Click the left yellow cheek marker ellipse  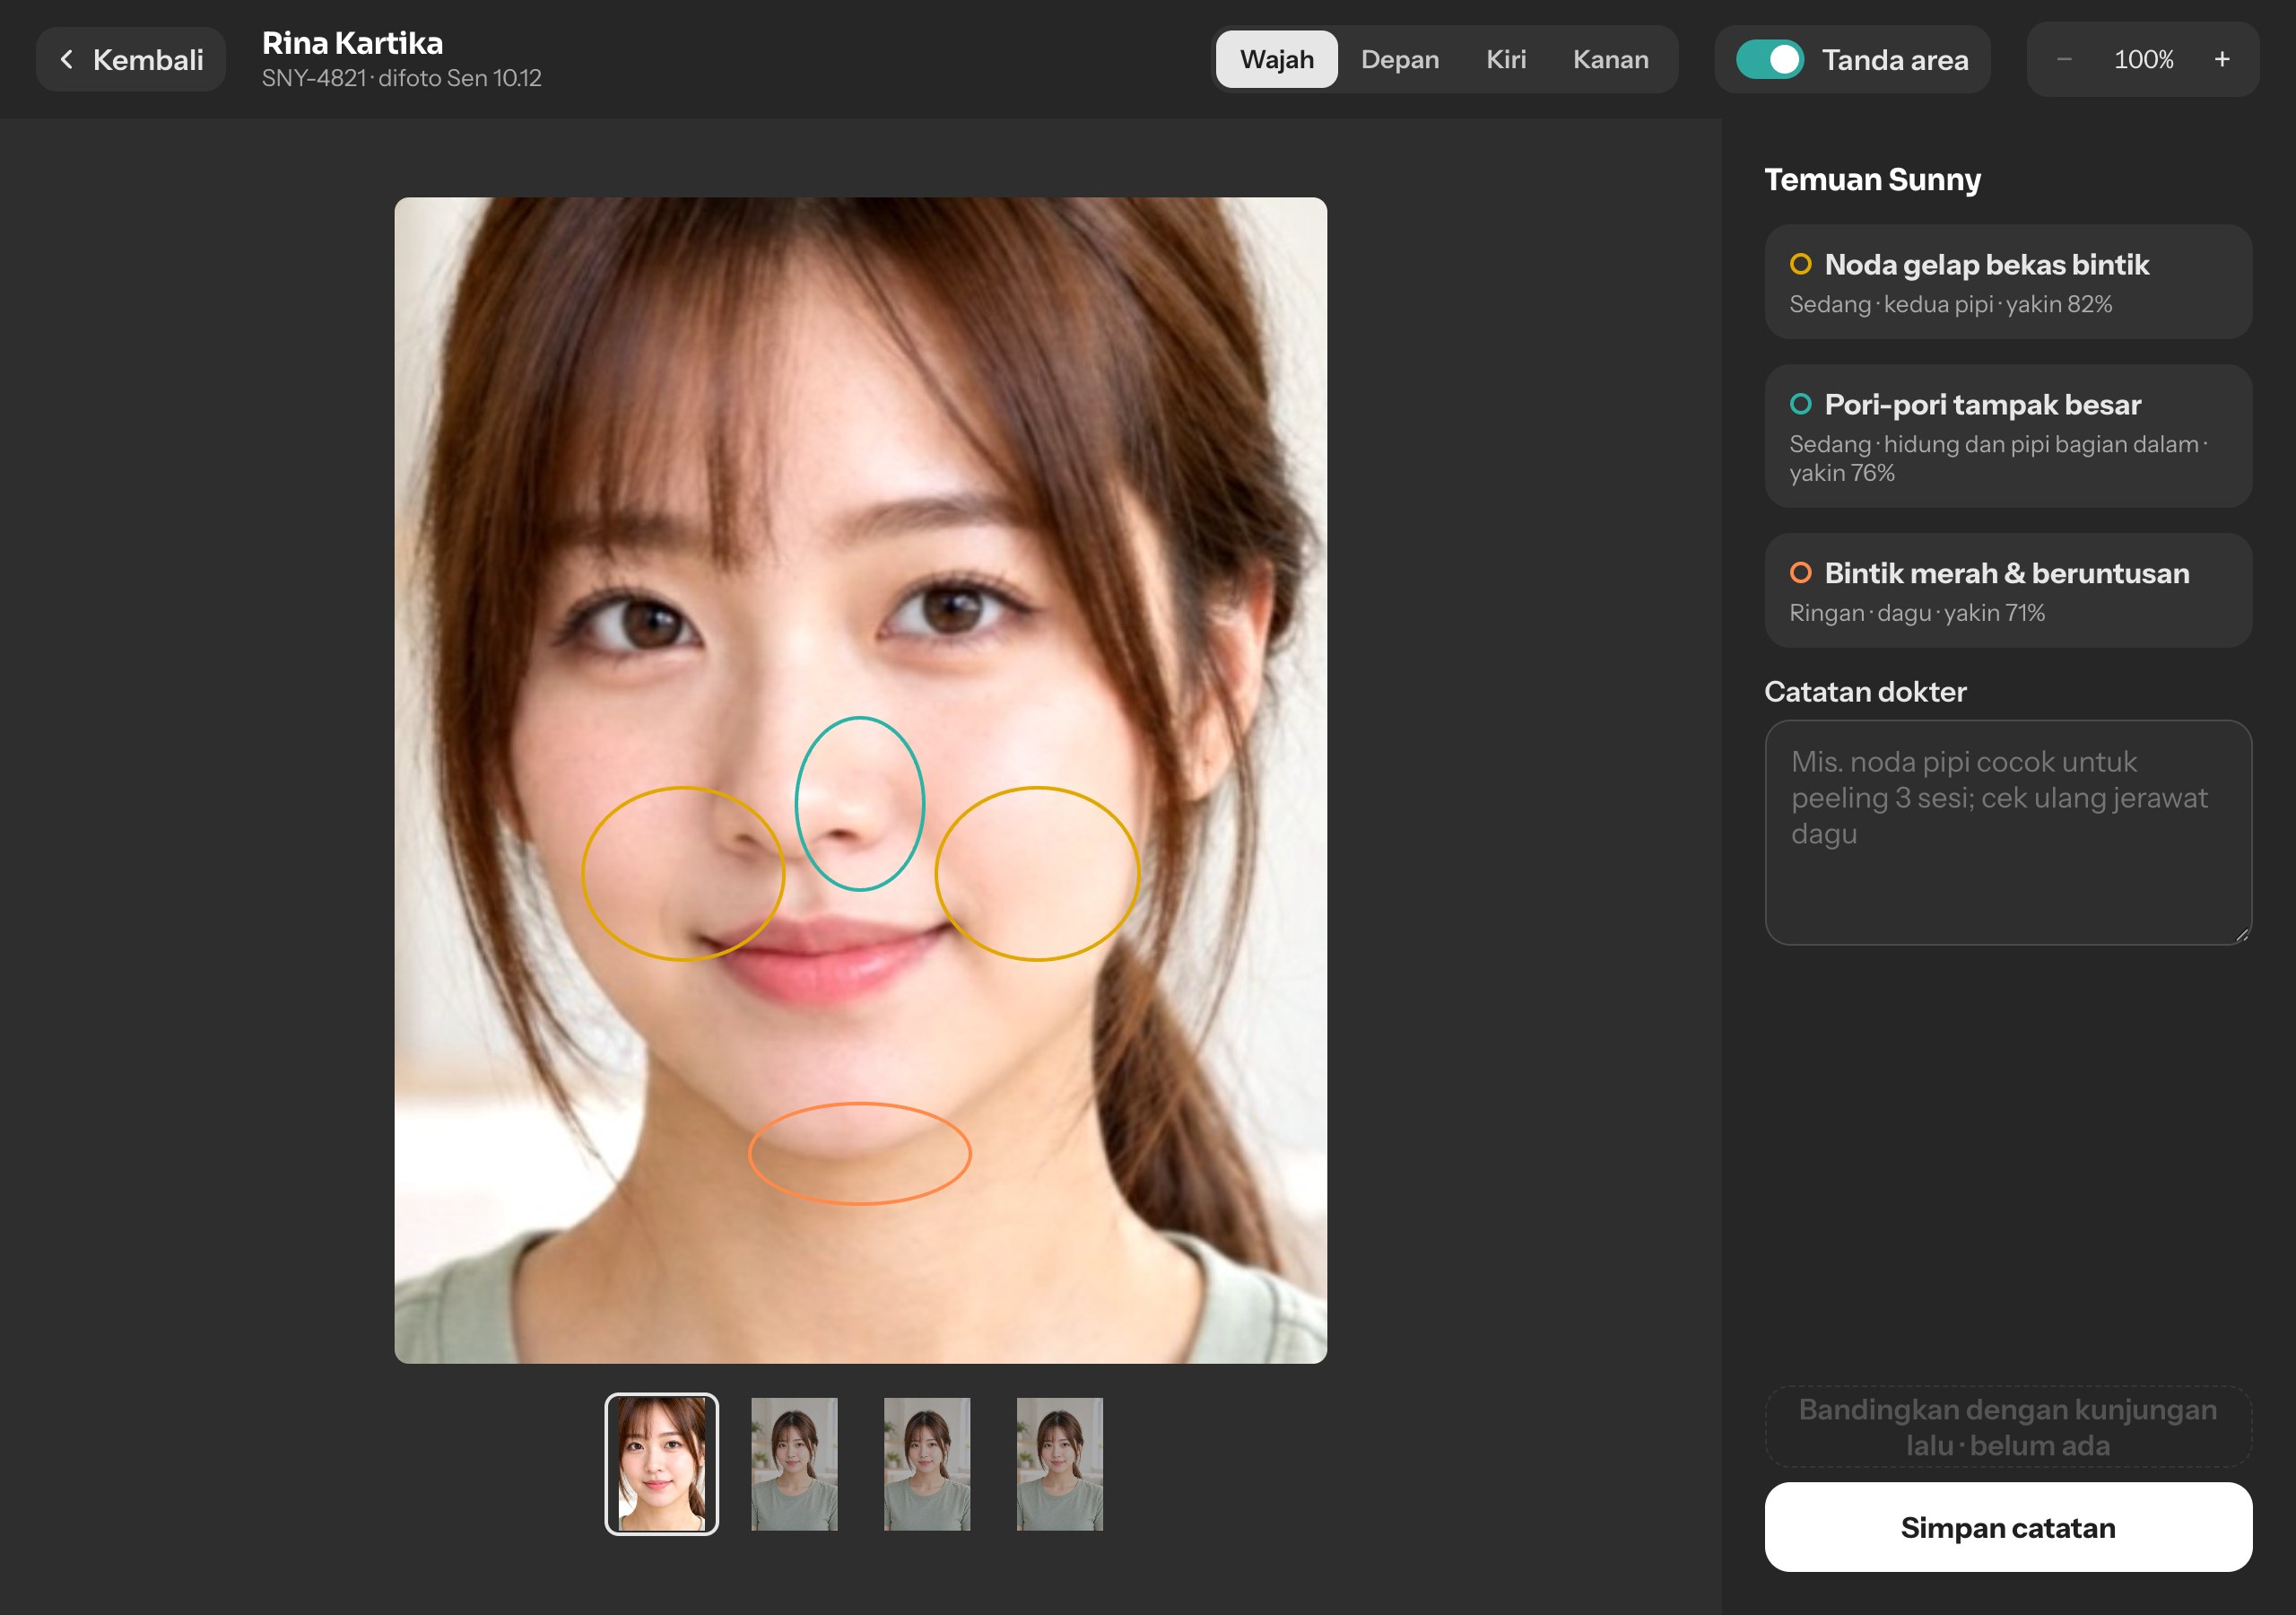(x=683, y=874)
